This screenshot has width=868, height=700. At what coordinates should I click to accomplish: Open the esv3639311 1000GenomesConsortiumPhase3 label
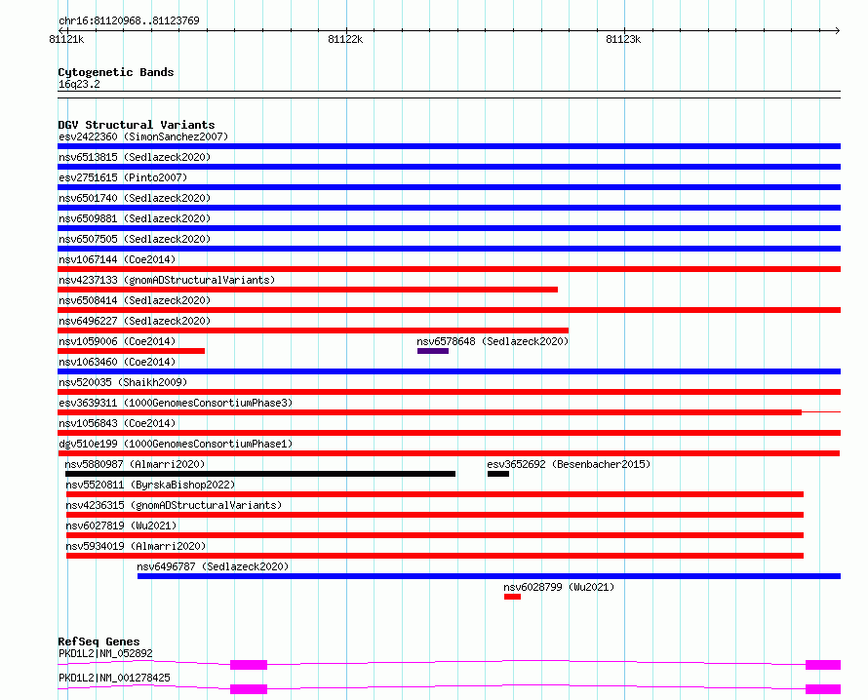coord(176,403)
